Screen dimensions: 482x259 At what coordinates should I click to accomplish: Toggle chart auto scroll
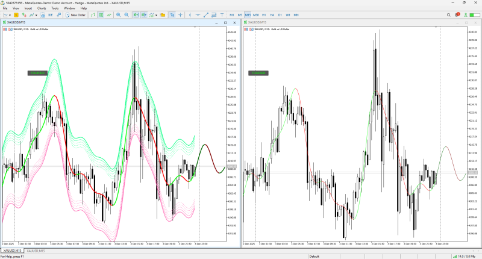[x=136, y=14]
